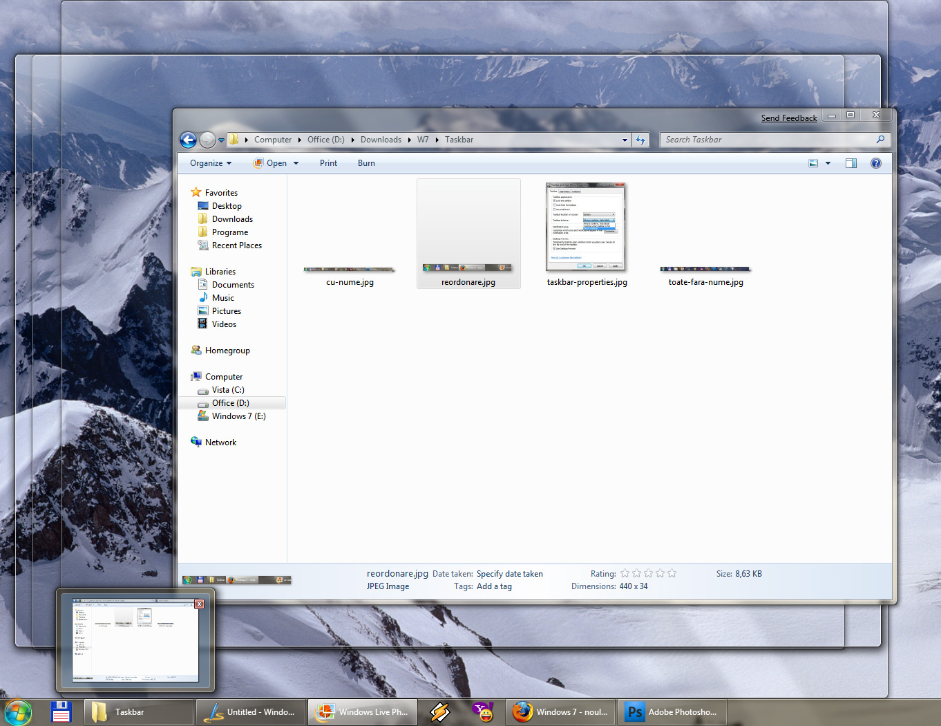Screen dimensions: 941x726
Task: Click Burn in the toolbar
Action: [x=366, y=163]
